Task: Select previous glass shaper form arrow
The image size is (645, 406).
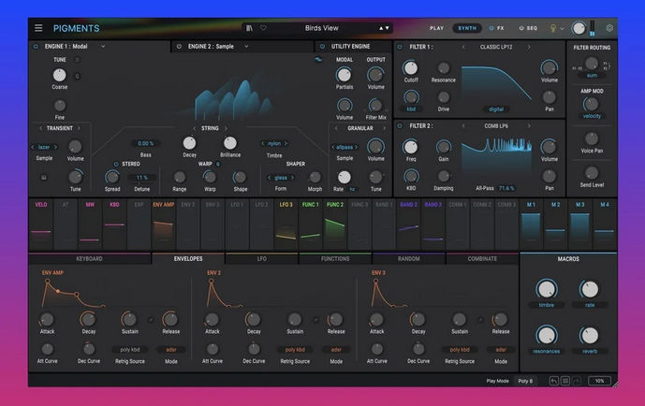Action: click(270, 178)
